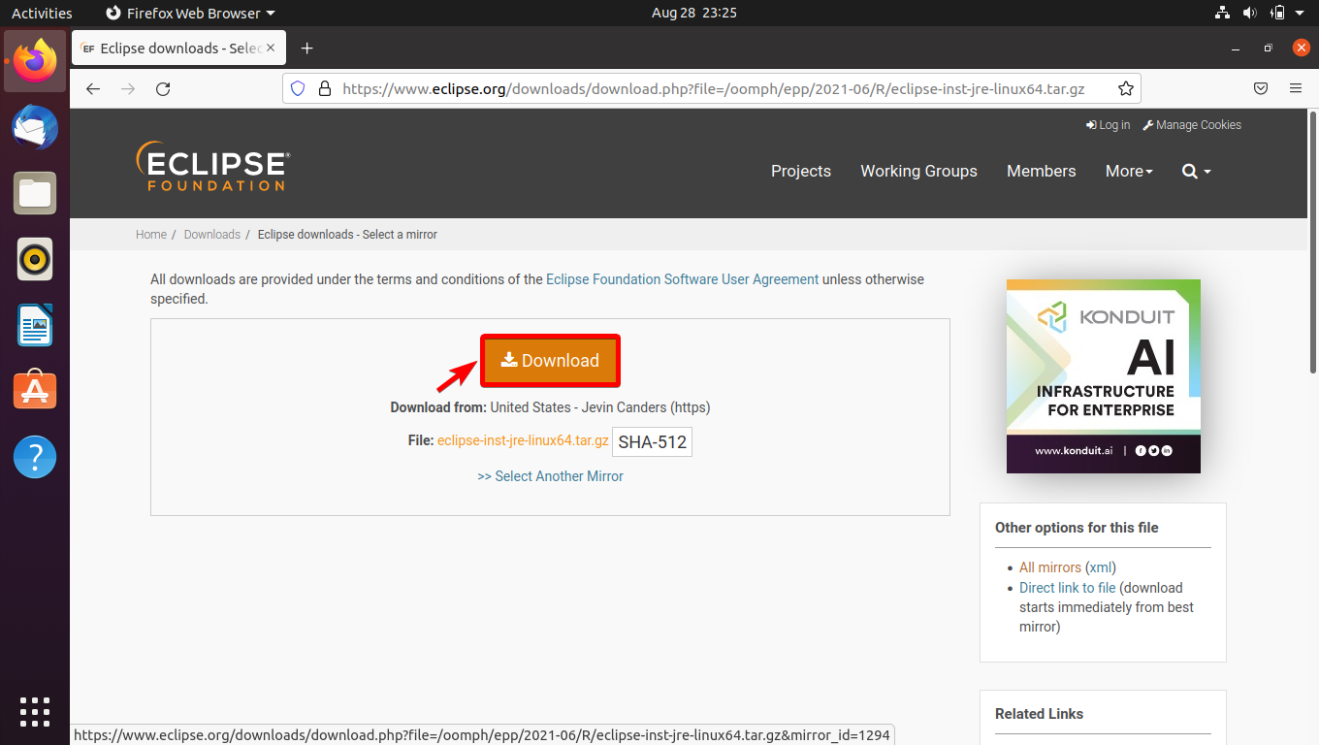Save this page to Pocket

click(1261, 88)
